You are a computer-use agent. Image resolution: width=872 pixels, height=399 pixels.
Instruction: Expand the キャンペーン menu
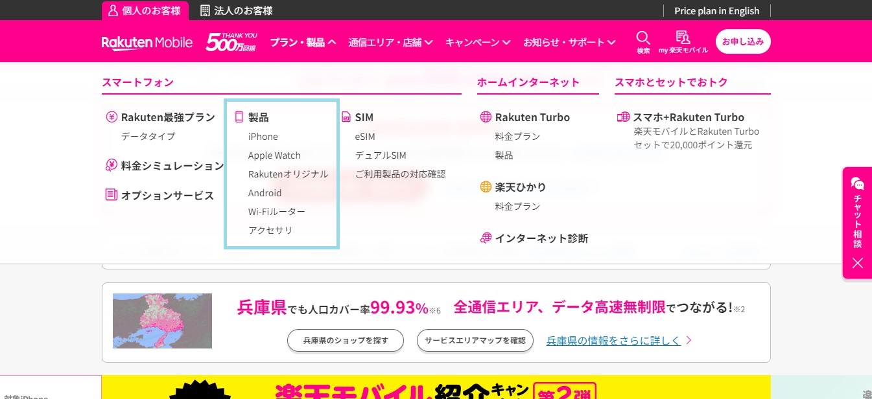(x=477, y=42)
